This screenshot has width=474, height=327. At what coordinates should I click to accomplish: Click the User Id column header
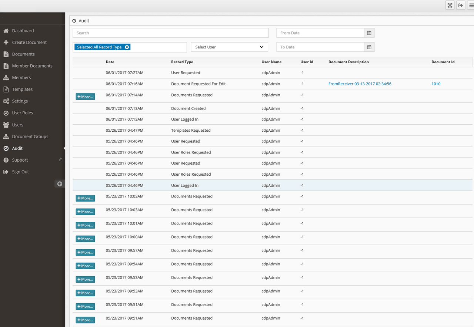pos(307,62)
